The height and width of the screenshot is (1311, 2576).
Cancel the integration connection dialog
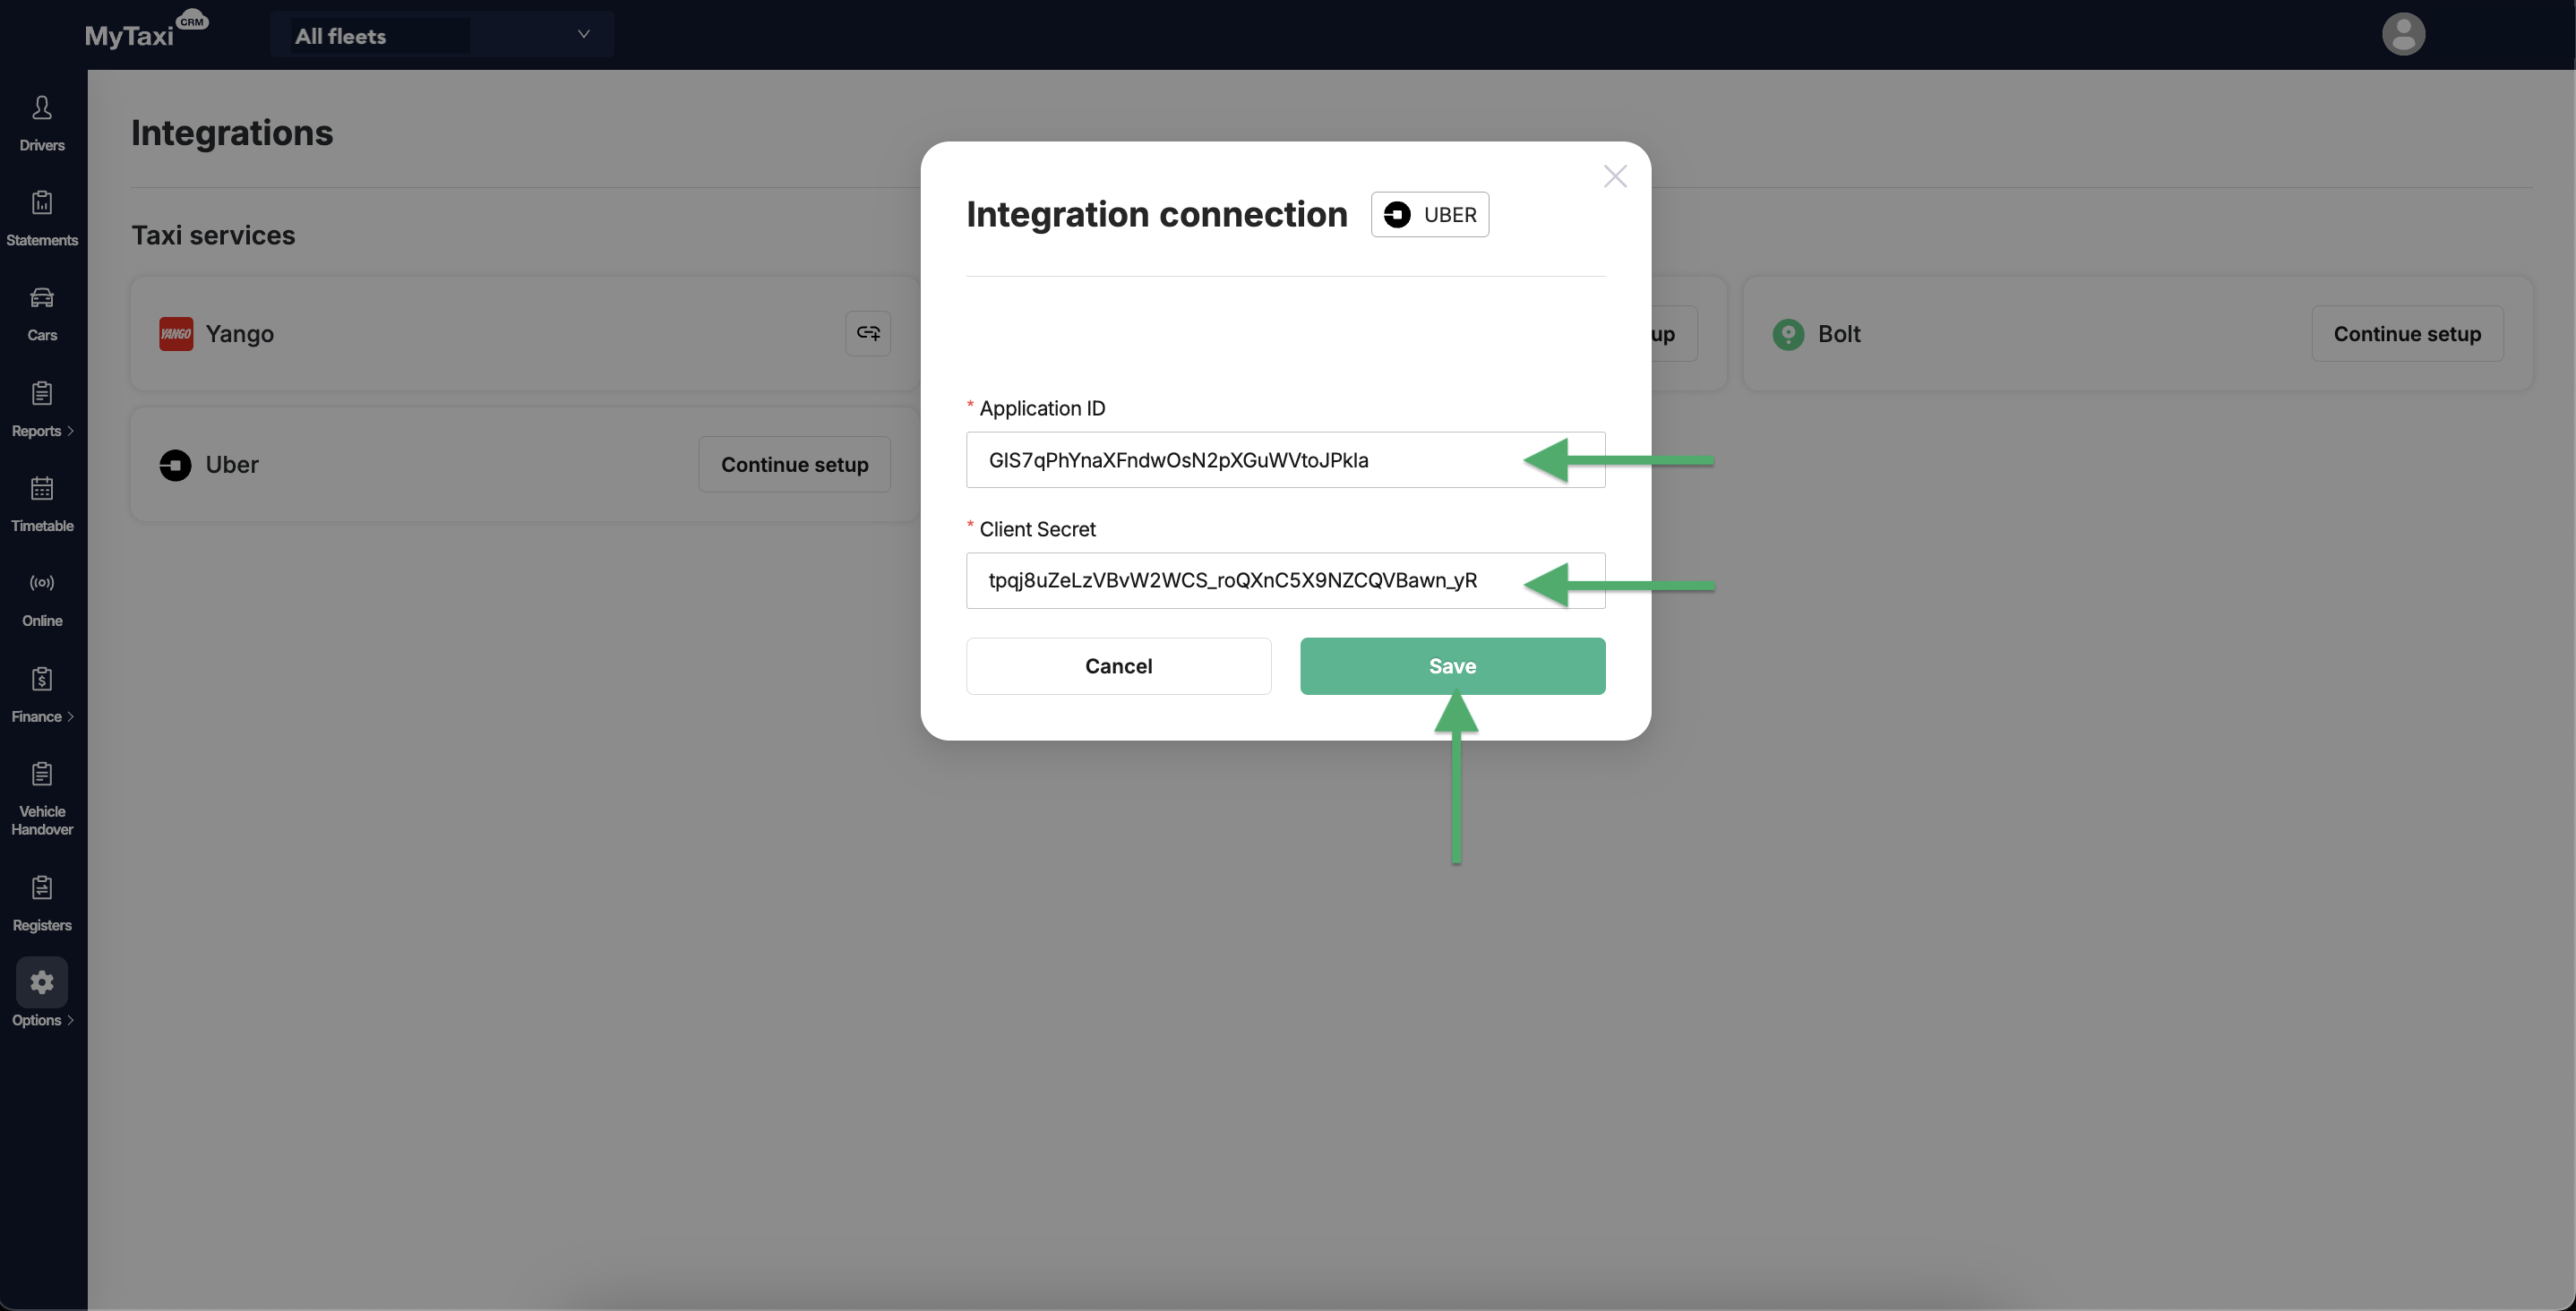[1118, 666]
